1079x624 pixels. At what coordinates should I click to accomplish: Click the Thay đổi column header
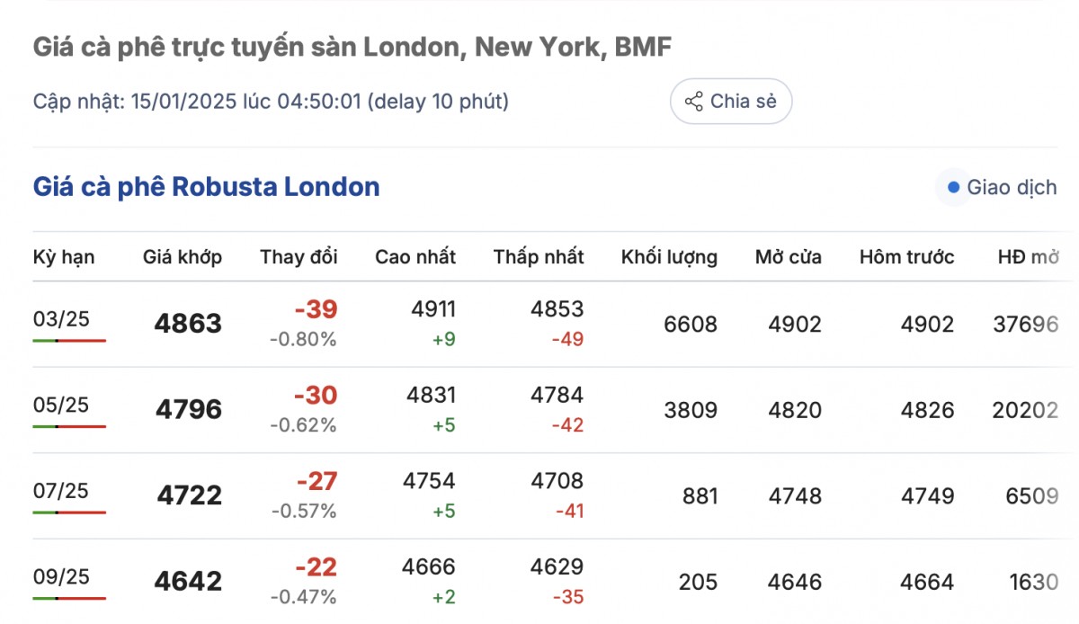click(x=299, y=257)
